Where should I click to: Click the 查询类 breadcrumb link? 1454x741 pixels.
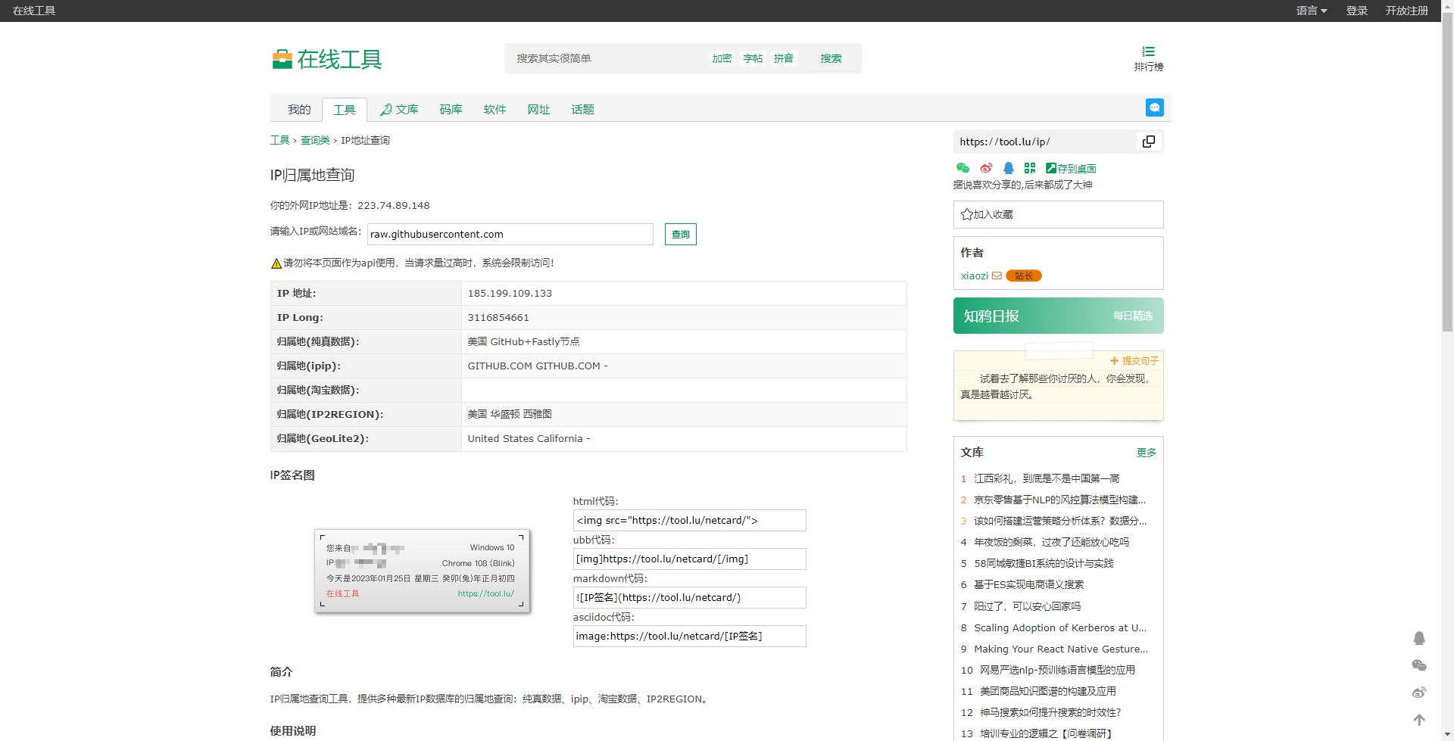click(315, 140)
